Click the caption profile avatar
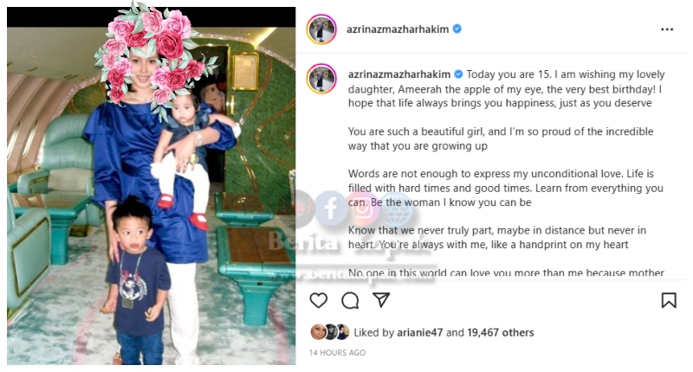The height and width of the screenshot is (372, 693). pyautogui.click(x=321, y=79)
